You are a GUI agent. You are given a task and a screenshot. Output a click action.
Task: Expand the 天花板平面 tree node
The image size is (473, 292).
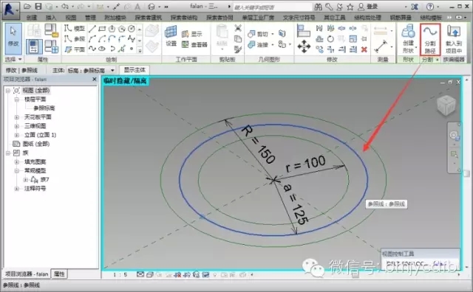(x=17, y=117)
